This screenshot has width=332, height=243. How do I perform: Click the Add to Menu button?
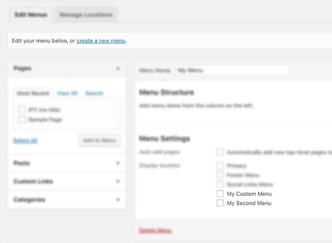pos(100,140)
